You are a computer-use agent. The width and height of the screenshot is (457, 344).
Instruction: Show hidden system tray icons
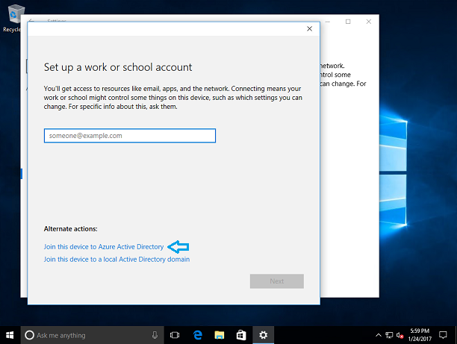379,335
